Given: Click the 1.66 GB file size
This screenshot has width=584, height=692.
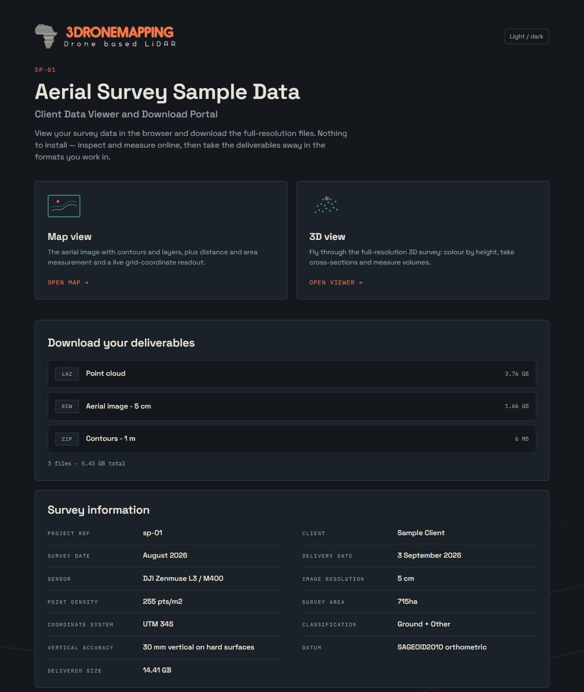Looking at the screenshot, I should coord(516,406).
